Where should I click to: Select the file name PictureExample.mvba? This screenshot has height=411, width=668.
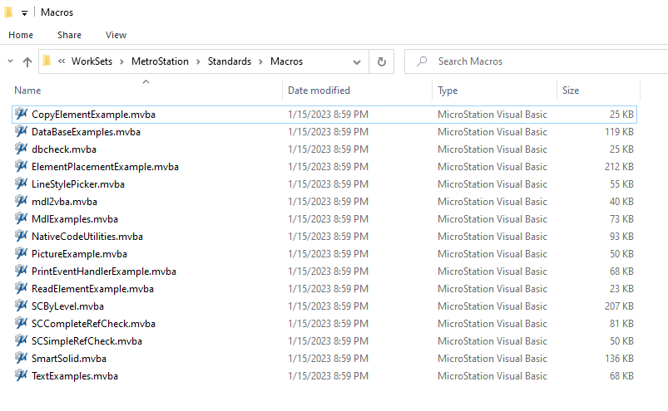[79, 254]
